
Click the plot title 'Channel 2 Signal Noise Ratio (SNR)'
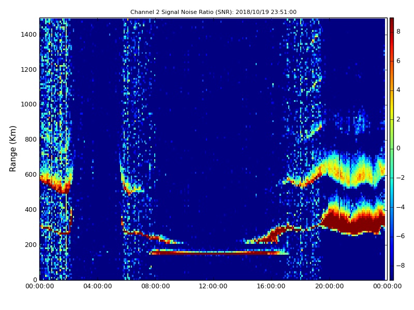tap(182, 12)
